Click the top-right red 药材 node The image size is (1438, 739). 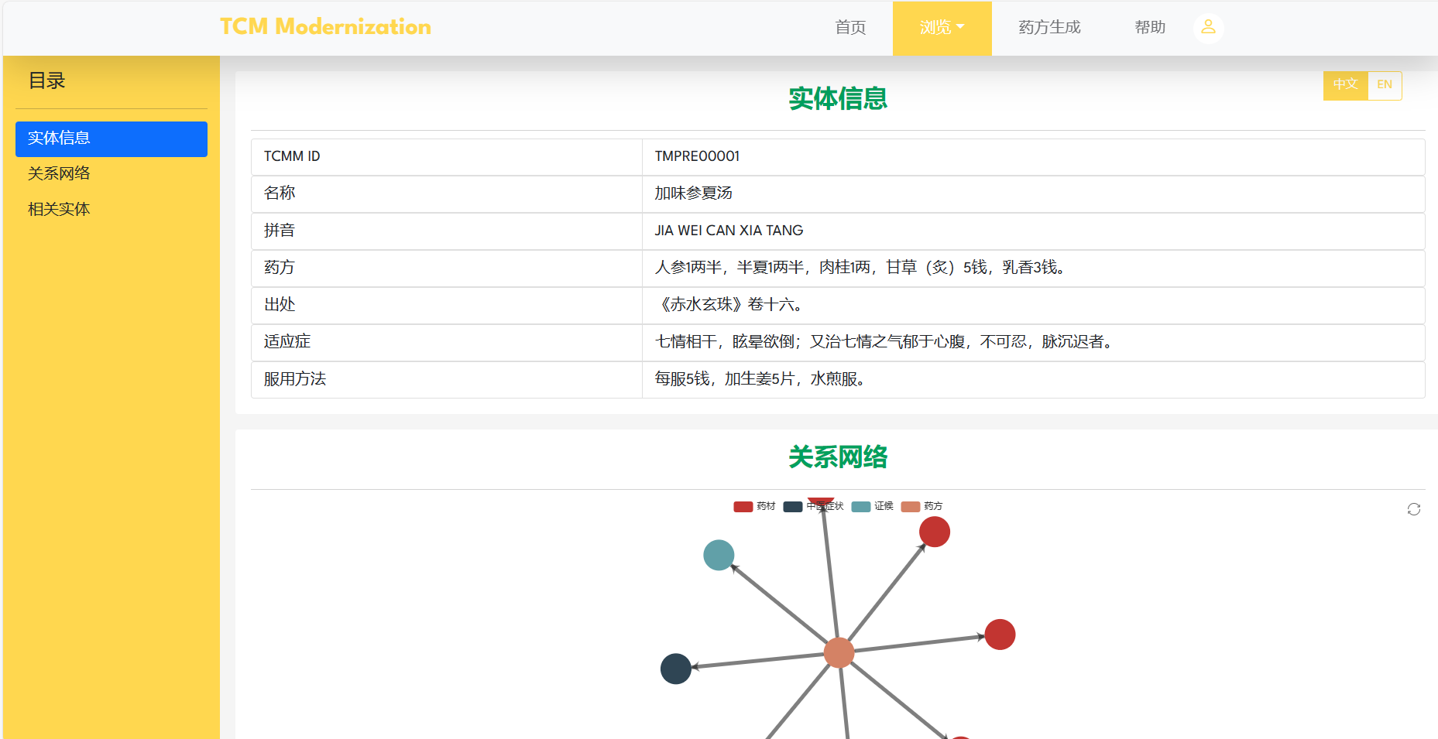tap(934, 532)
